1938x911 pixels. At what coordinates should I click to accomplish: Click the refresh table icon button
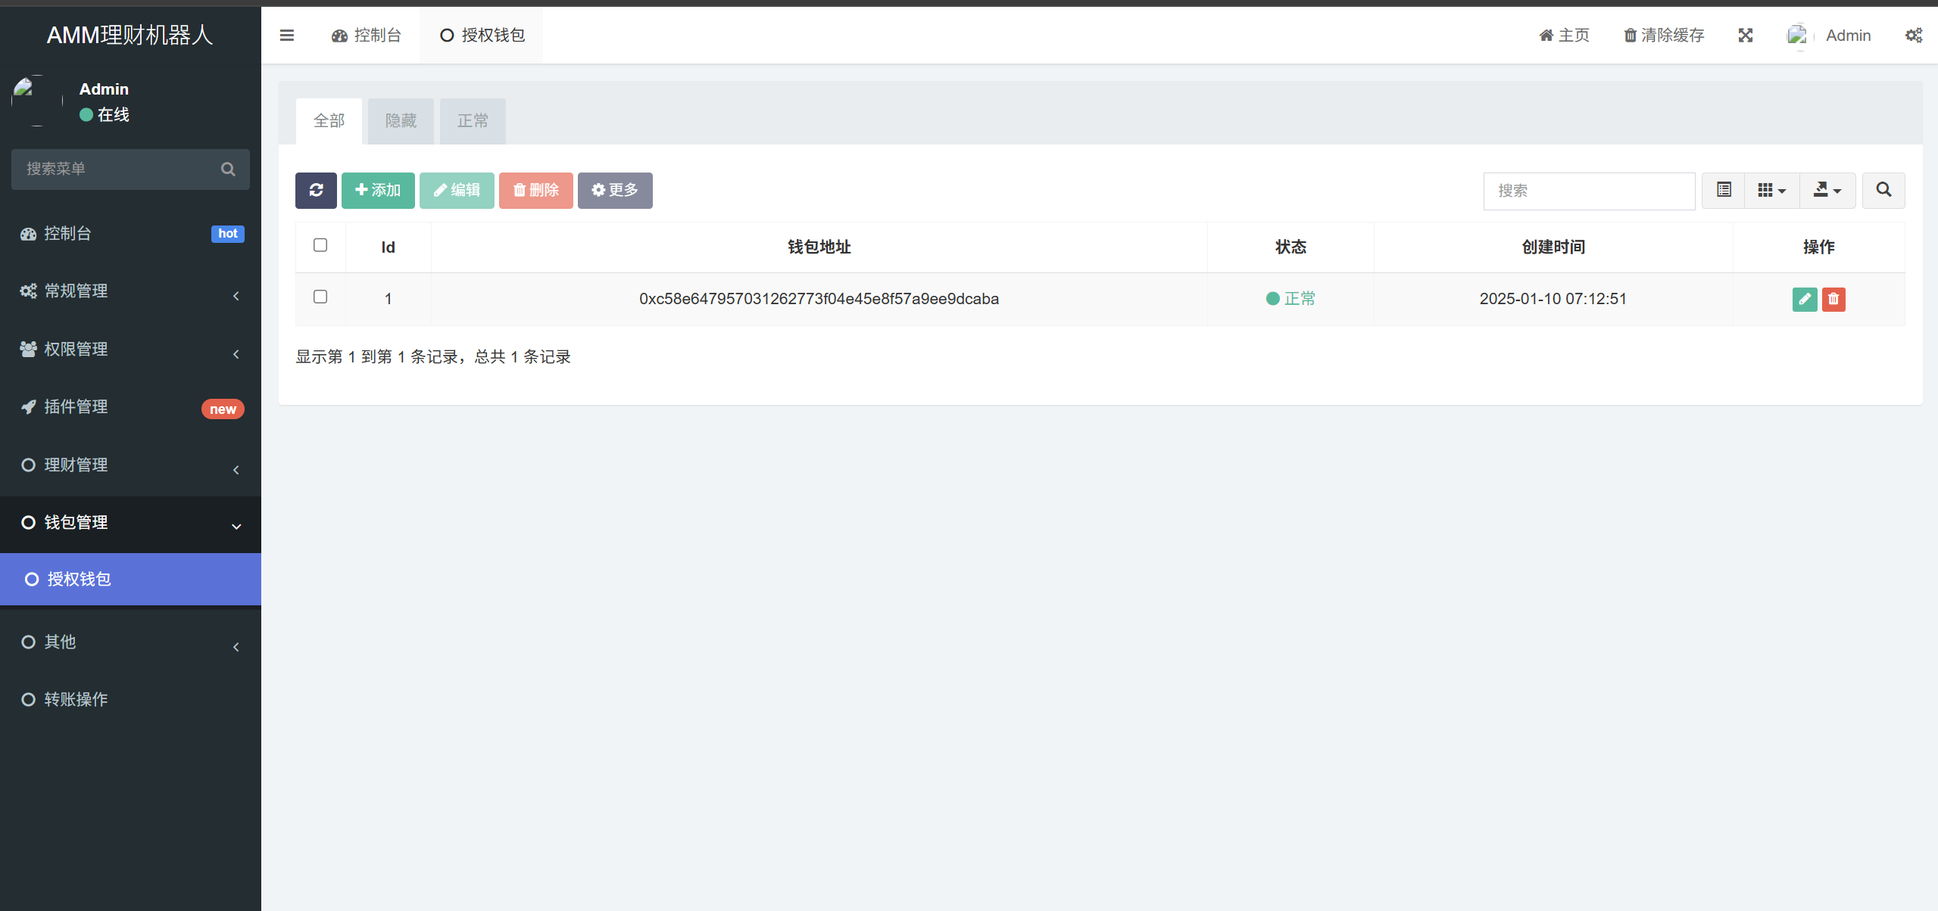(x=316, y=190)
